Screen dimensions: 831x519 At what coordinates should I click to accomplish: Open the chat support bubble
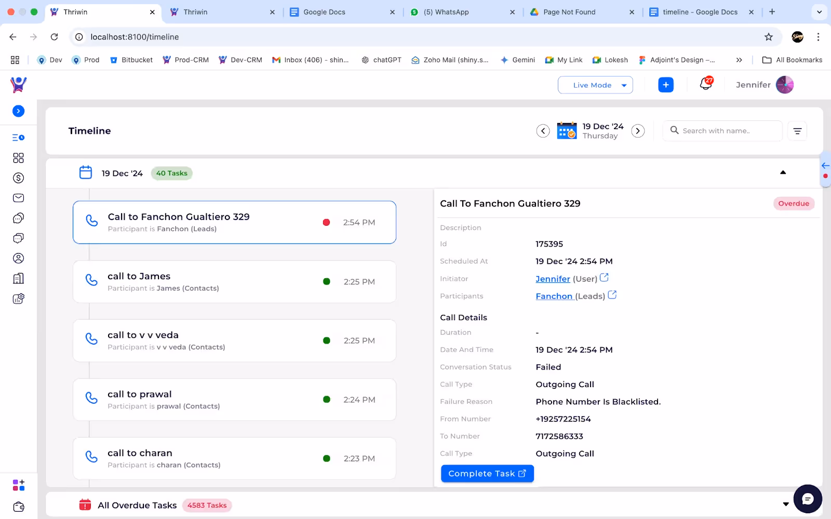(808, 499)
